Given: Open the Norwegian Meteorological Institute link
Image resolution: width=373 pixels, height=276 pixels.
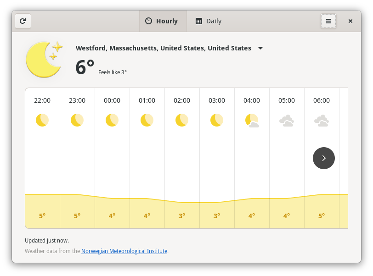Looking at the screenshot, I should click(124, 251).
